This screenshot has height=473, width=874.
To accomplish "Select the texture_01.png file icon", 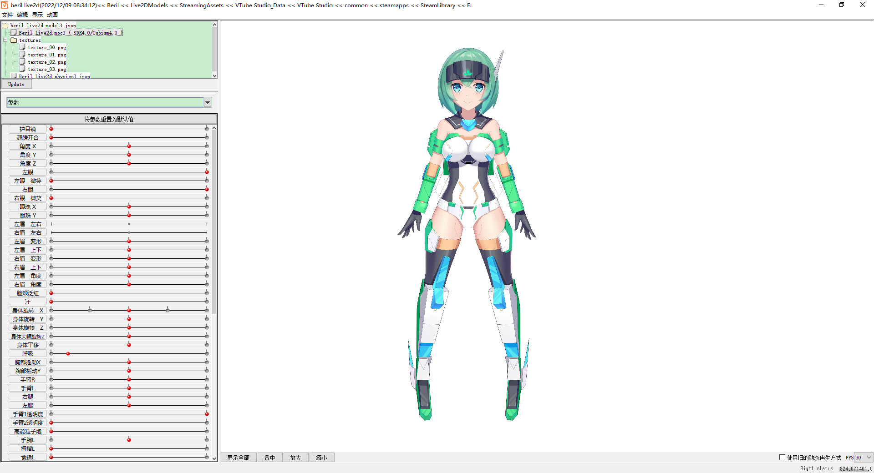I will [x=22, y=55].
